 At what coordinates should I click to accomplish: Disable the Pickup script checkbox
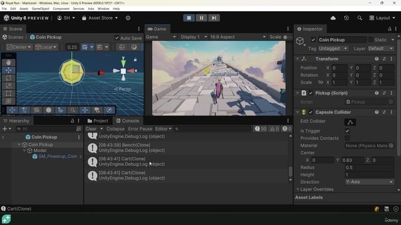311,93
